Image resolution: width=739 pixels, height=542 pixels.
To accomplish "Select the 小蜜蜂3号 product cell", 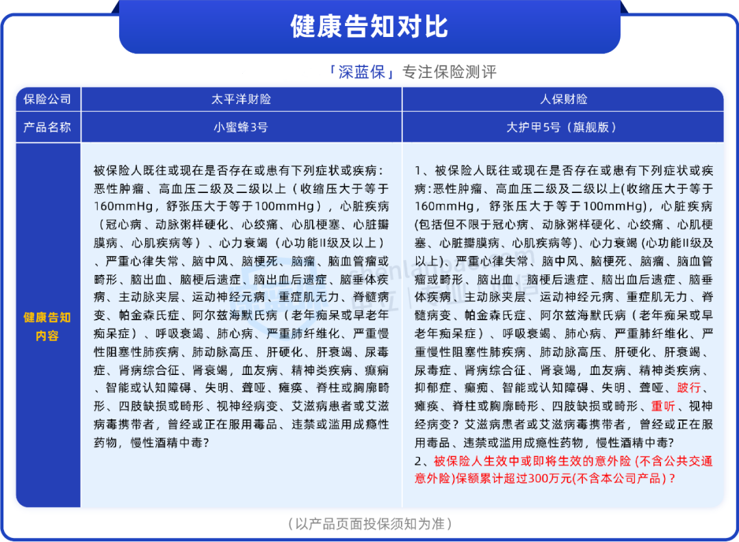I will [x=242, y=127].
